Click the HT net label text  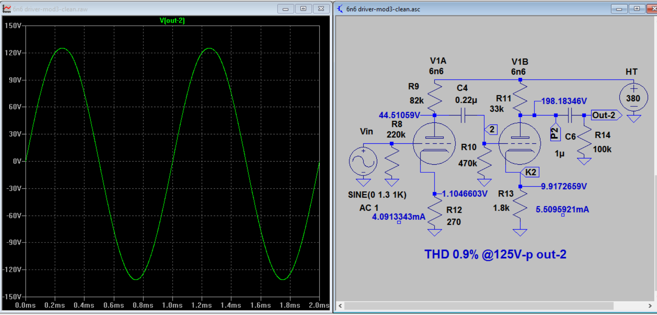[632, 72]
